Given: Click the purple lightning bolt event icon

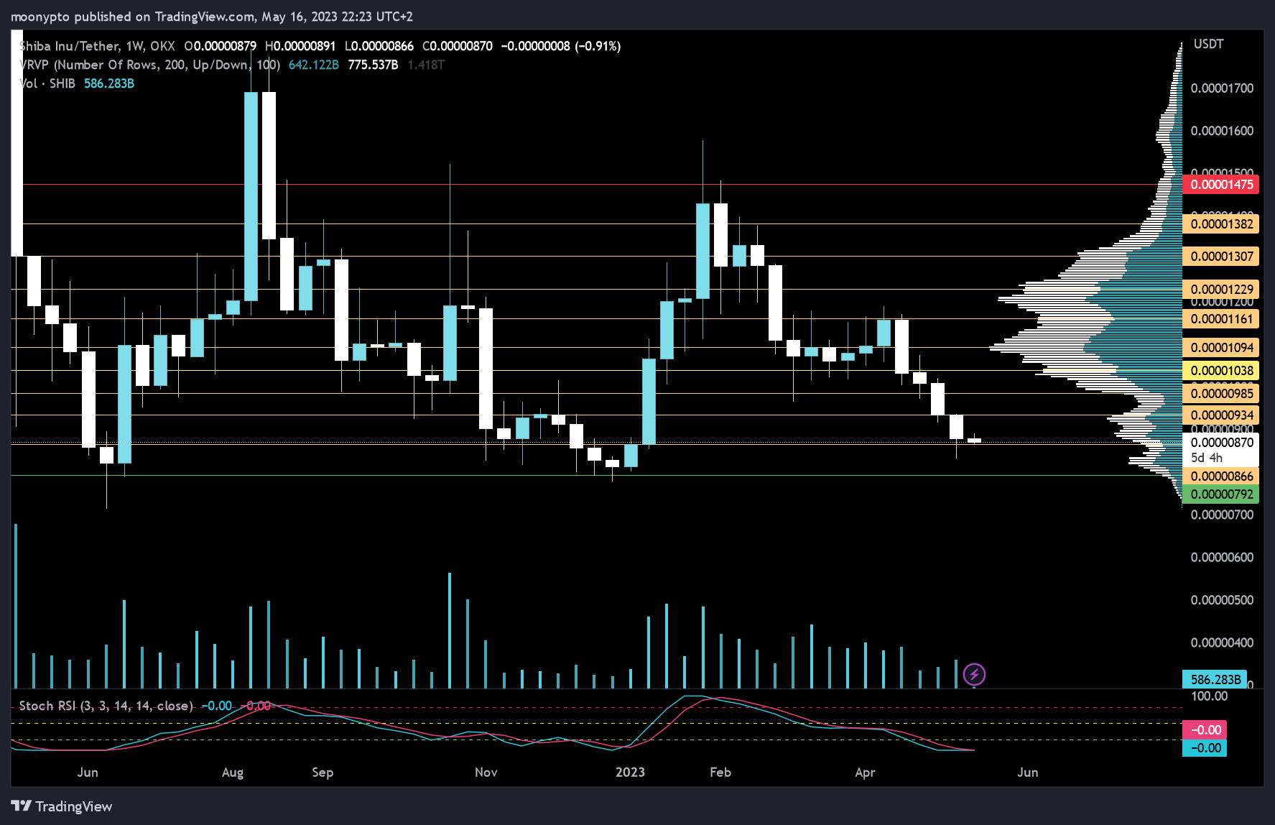Looking at the screenshot, I should point(974,674).
